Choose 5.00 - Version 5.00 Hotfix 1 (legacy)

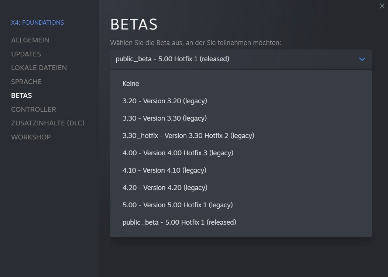point(241,205)
